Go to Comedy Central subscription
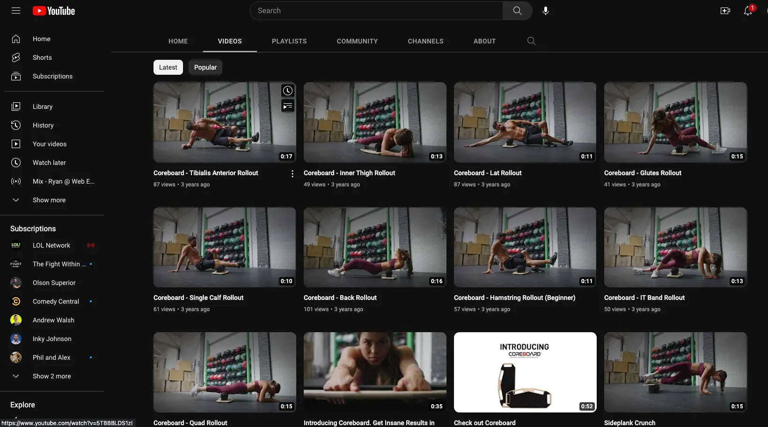This screenshot has width=768, height=427. [x=56, y=301]
